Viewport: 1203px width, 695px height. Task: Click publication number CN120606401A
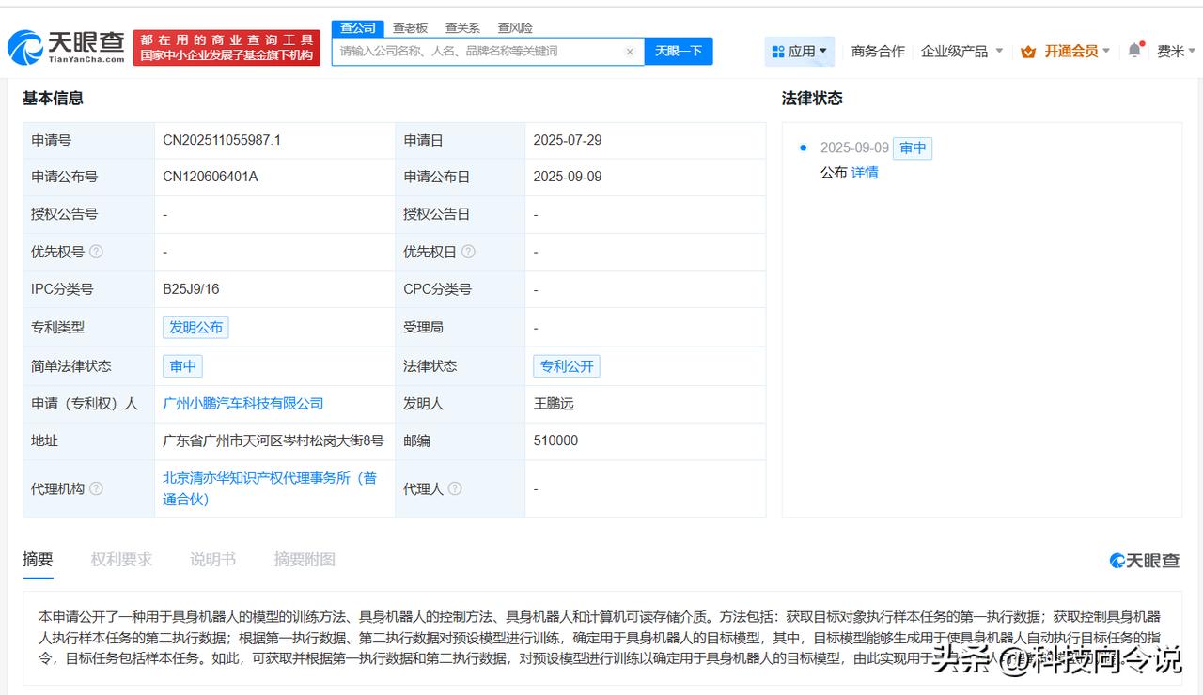(211, 177)
